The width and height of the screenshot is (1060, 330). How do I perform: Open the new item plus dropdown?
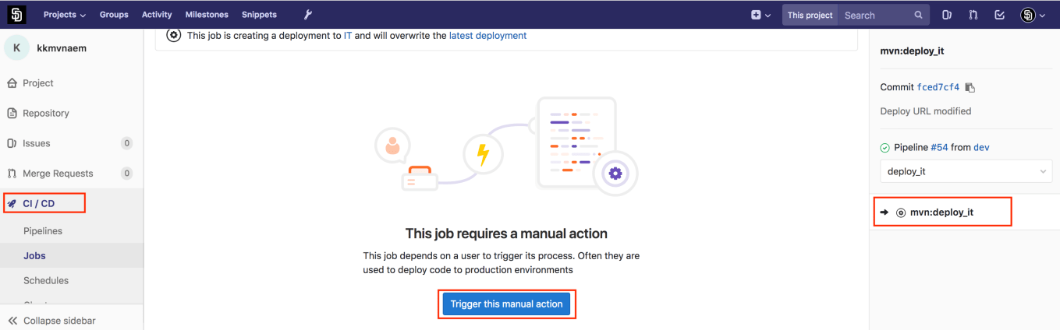(760, 15)
